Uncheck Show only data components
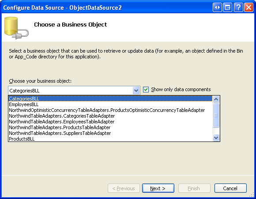Image resolution: width=256 pixels, height=199 pixels. pos(146,90)
